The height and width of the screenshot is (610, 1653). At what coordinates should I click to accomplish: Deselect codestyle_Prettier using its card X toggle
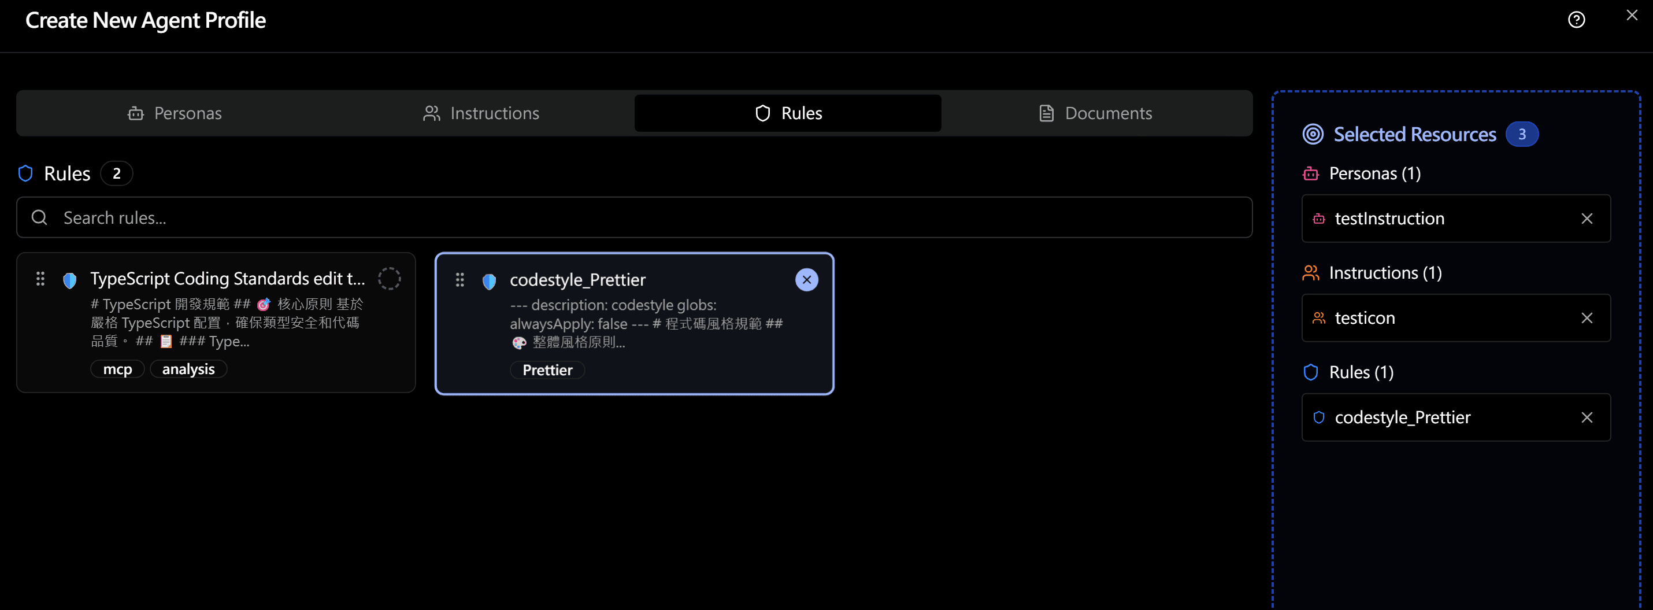click(x=806, y=280)
